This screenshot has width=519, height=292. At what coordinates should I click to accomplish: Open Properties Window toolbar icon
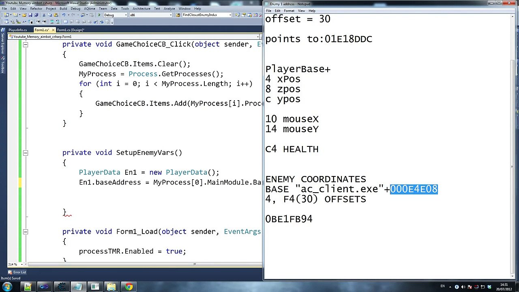click(243, 15)
